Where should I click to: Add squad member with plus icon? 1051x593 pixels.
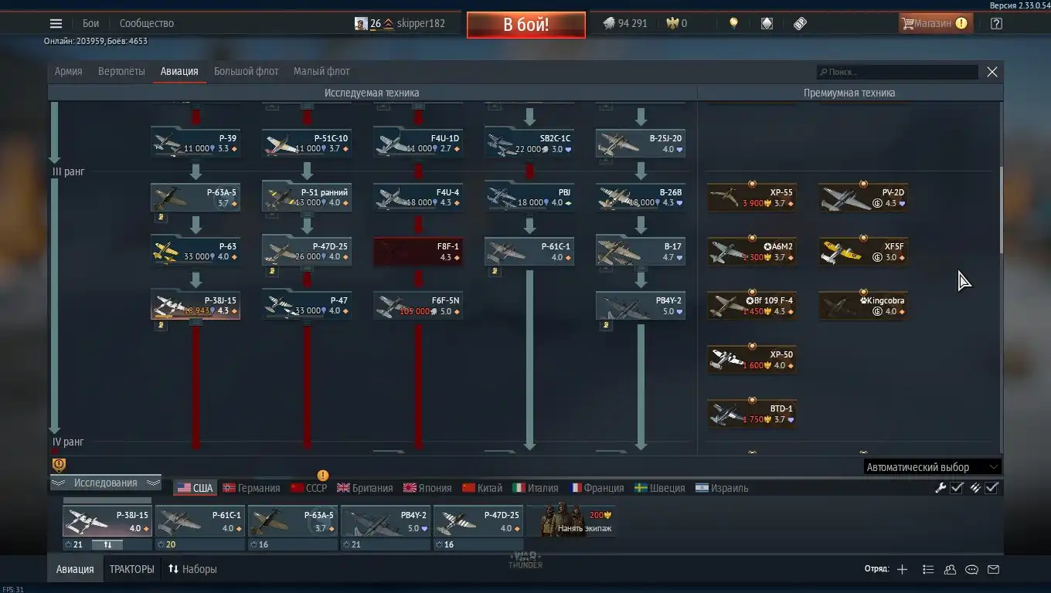click(902, 569)
